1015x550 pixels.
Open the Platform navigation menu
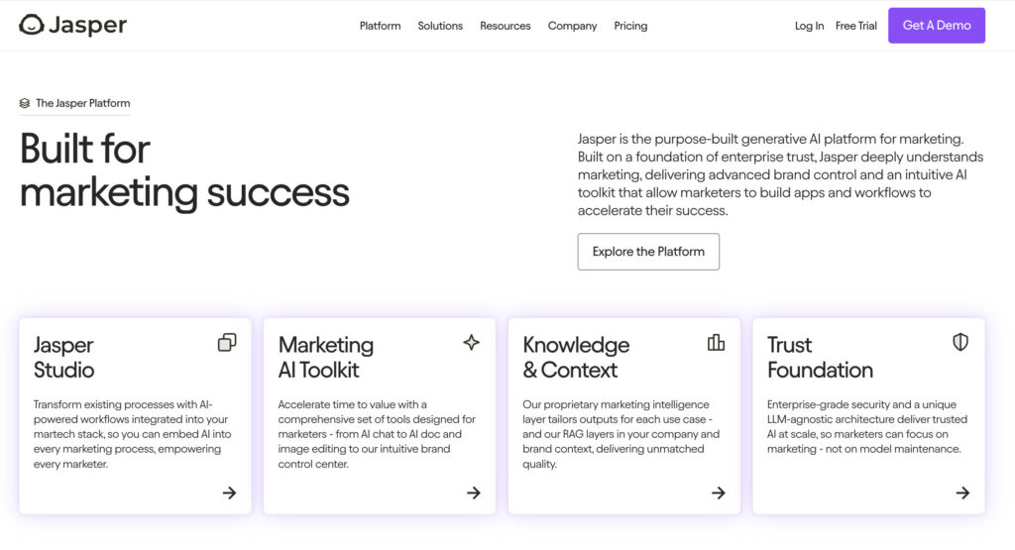(x=380, y=26)
